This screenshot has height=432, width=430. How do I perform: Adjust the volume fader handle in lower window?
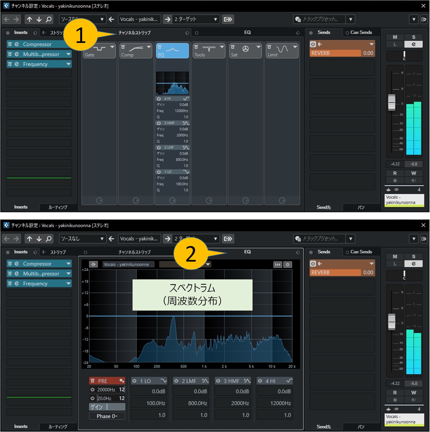pos(392,322)
